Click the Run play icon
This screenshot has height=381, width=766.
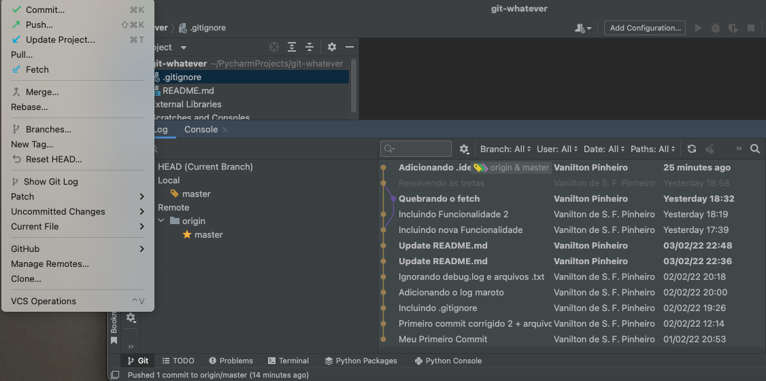tap(699, 29)
